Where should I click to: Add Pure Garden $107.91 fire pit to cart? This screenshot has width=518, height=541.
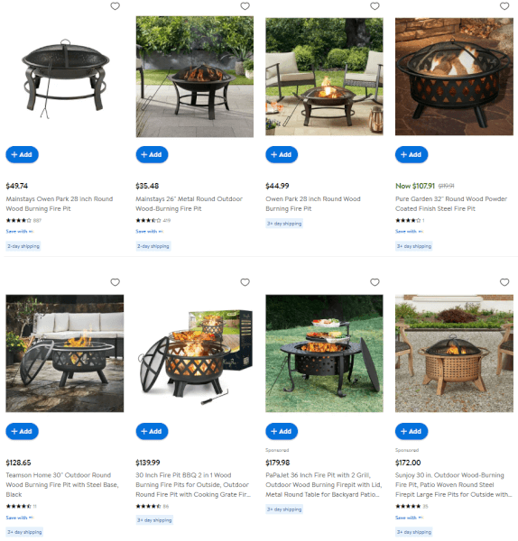coord(412,154)
